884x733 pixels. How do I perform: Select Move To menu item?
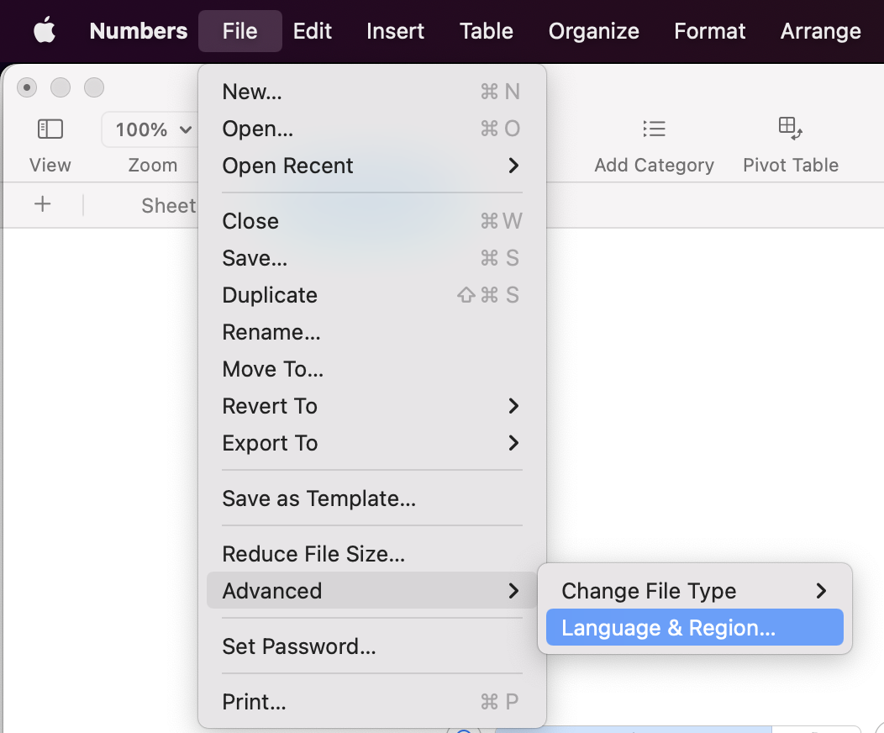272,369
